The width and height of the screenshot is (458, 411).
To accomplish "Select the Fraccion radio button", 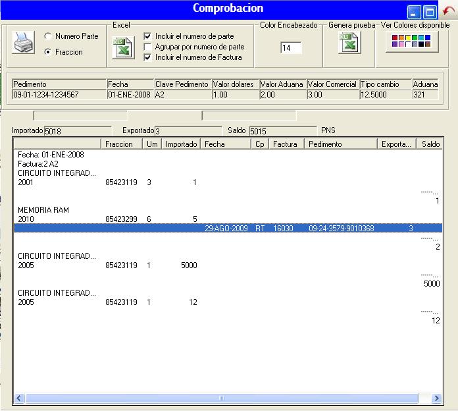I will tap(48, 52).
